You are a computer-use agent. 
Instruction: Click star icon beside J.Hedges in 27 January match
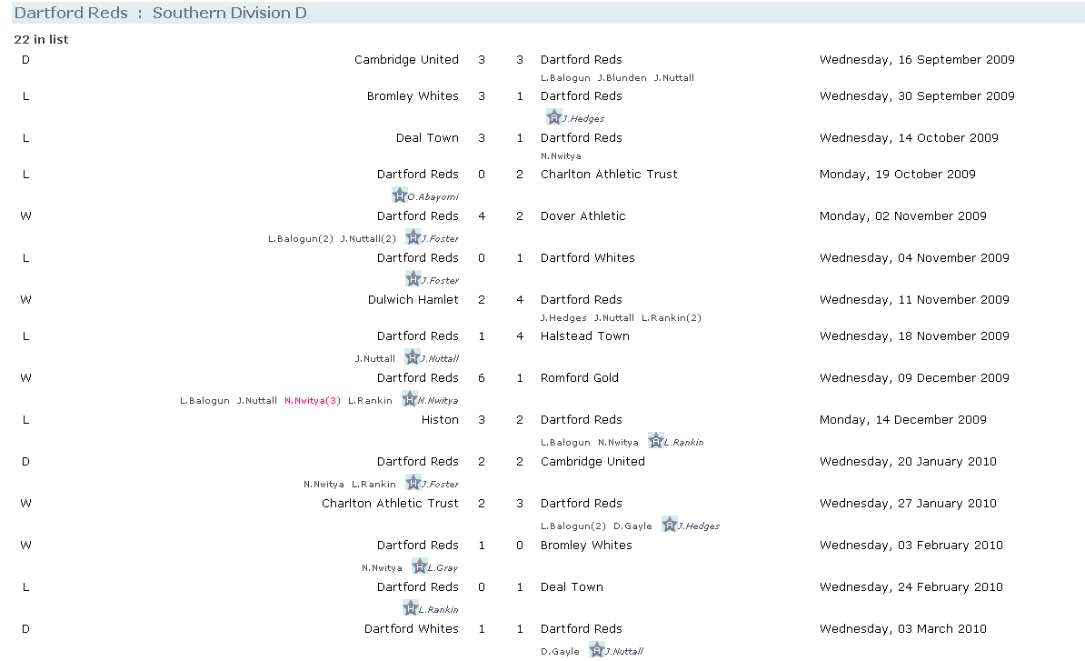coord(669,525)
